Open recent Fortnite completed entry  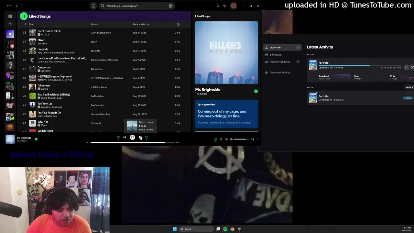(x=360, y=98)
